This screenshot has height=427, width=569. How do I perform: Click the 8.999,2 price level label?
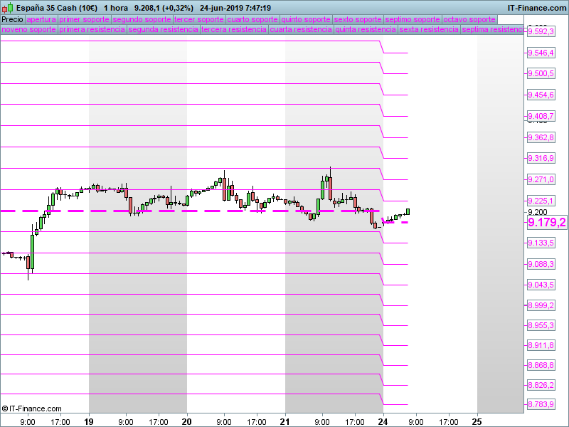point(541,305)
